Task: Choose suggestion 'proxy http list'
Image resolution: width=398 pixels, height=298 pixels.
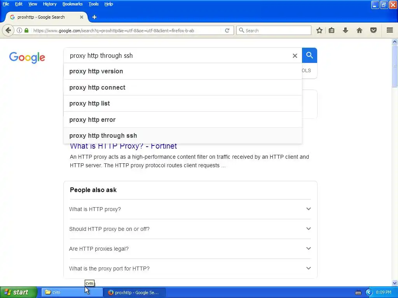Action: pos(183,103)
